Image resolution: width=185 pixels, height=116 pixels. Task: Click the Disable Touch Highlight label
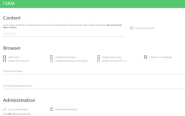click(x=161, y=57)
